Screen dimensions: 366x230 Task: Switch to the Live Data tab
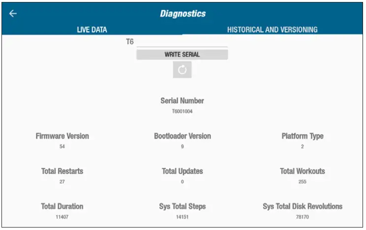(x=92, y=29)
